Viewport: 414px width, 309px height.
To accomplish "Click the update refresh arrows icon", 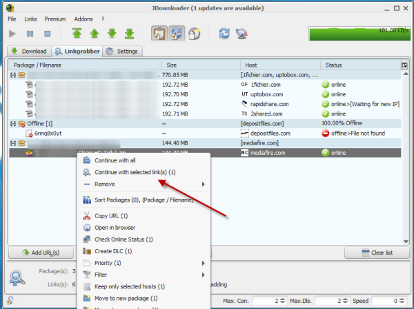I will coord(224,33).
